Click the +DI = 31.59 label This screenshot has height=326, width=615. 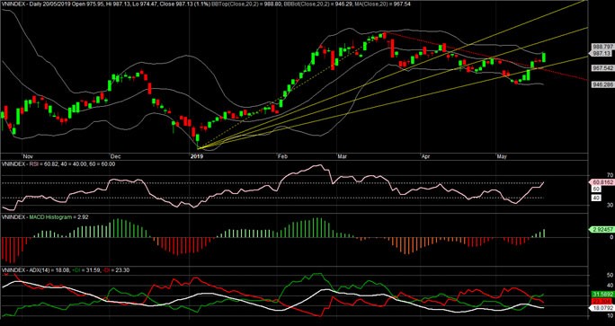tap(85, 270)
